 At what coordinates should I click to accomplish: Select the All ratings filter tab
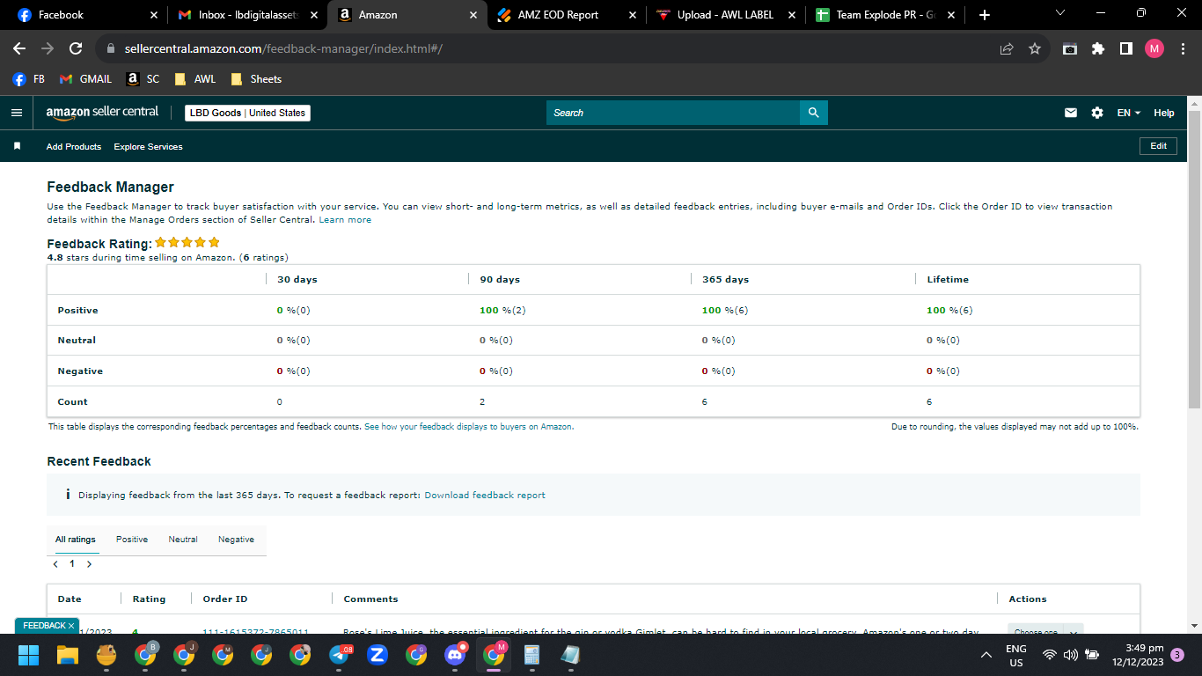[76, 540]
